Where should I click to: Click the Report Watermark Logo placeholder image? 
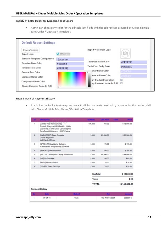pos(125,53)
